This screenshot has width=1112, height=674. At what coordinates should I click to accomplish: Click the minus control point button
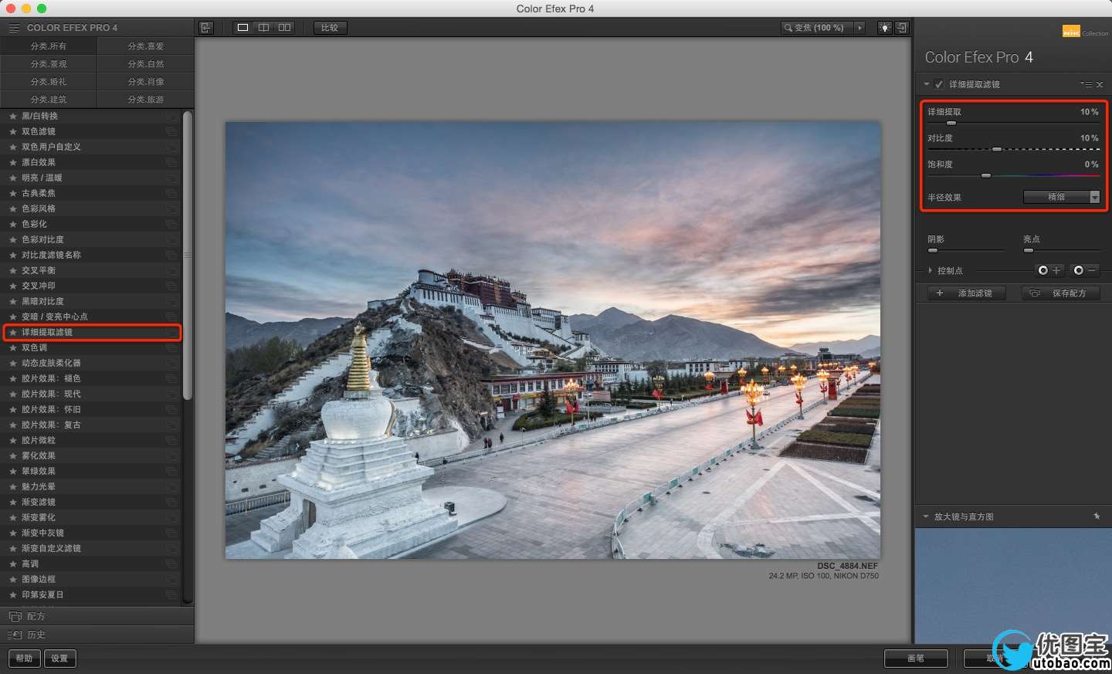(1085, 270)
